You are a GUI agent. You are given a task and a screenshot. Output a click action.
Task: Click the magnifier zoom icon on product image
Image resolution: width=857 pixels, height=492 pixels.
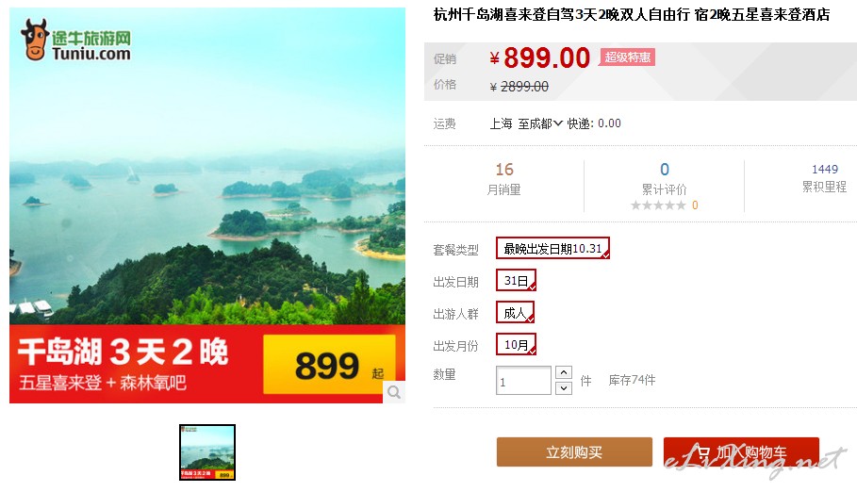point(394,392)
